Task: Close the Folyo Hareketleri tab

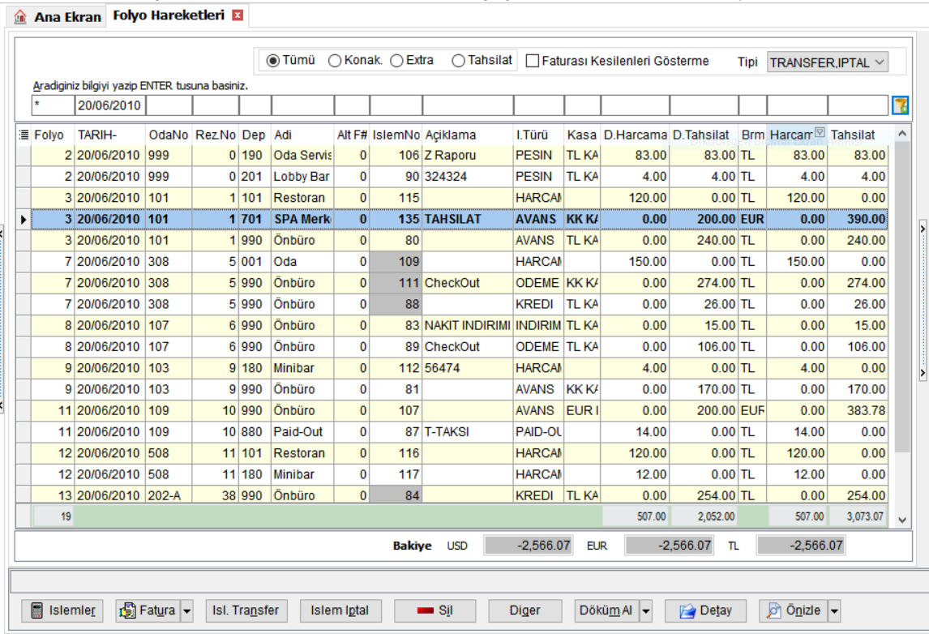Action: (238, 15)
